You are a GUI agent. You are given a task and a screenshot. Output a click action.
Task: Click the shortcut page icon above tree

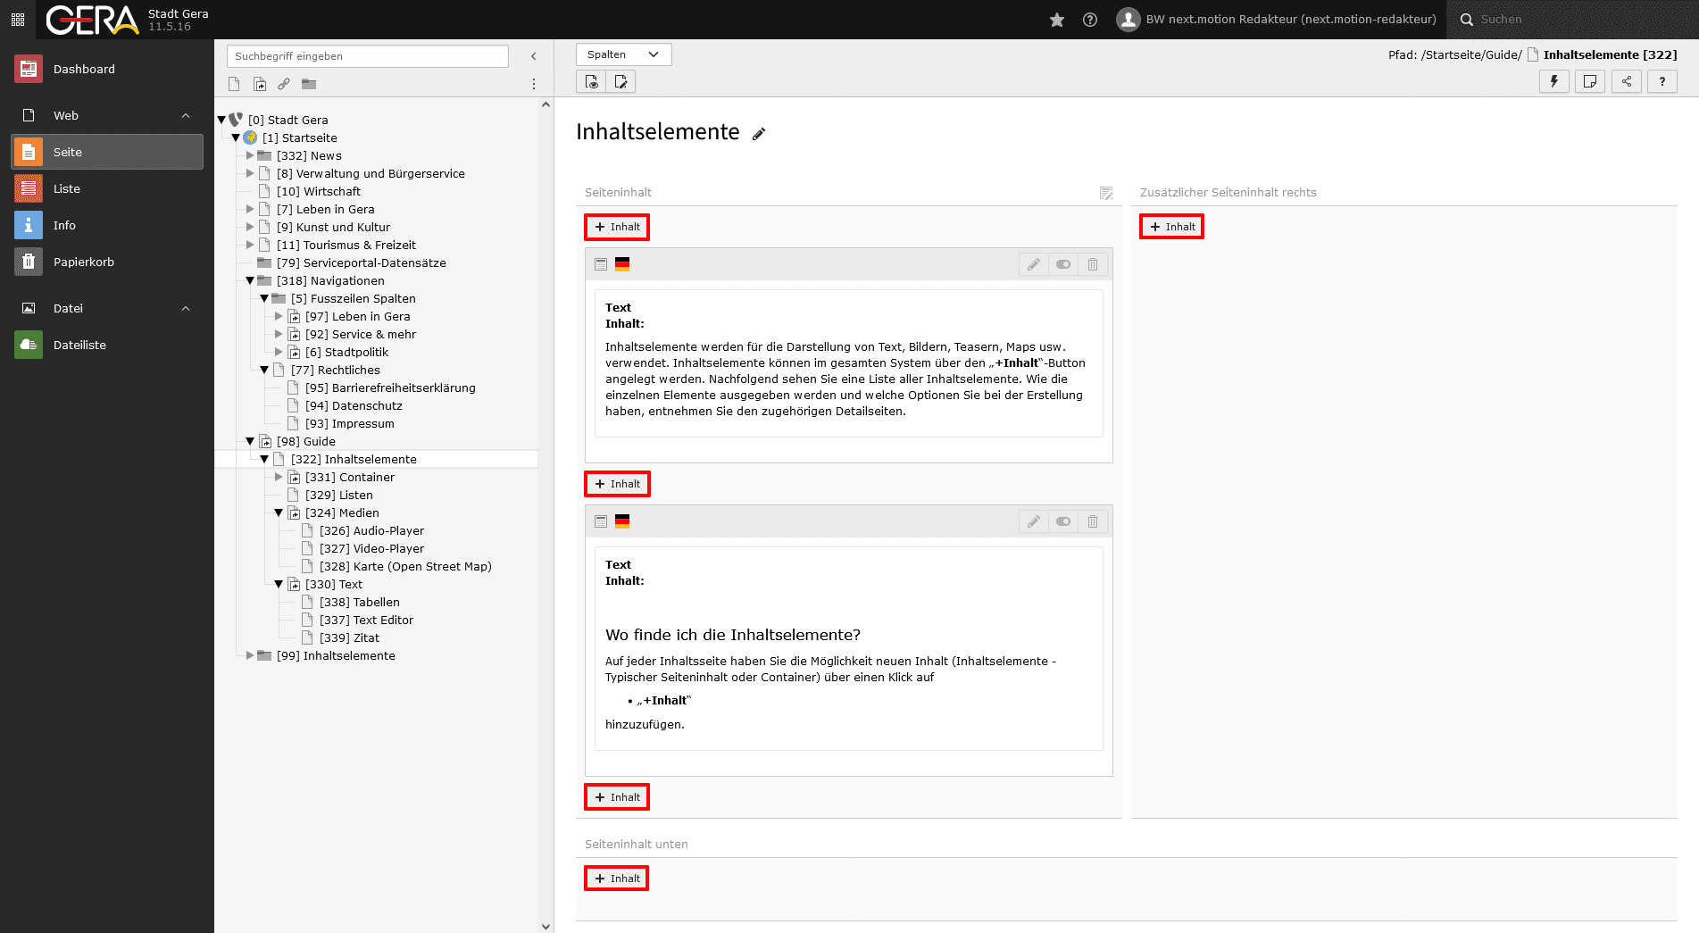(x=260, y=84)
